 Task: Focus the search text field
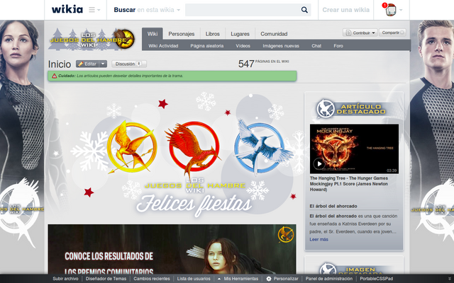click(x=242, y=10)
